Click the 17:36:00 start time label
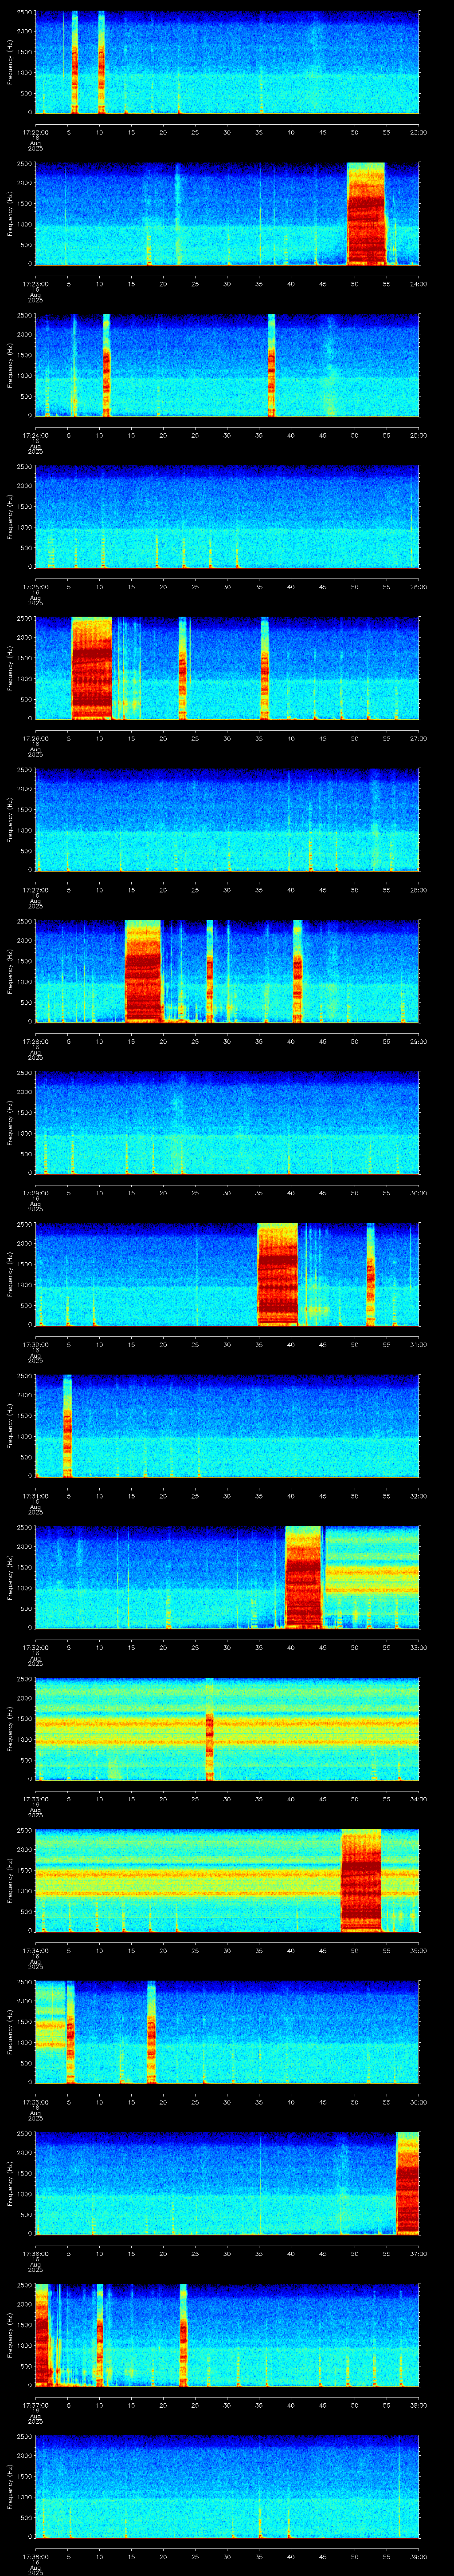Viewport: 454px width, 2576px height. click(x=35, y=2253)
